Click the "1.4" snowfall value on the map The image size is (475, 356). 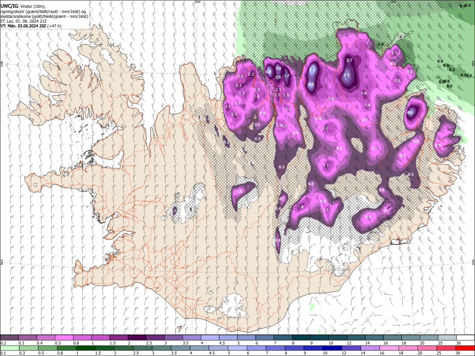tap(367, 105)
